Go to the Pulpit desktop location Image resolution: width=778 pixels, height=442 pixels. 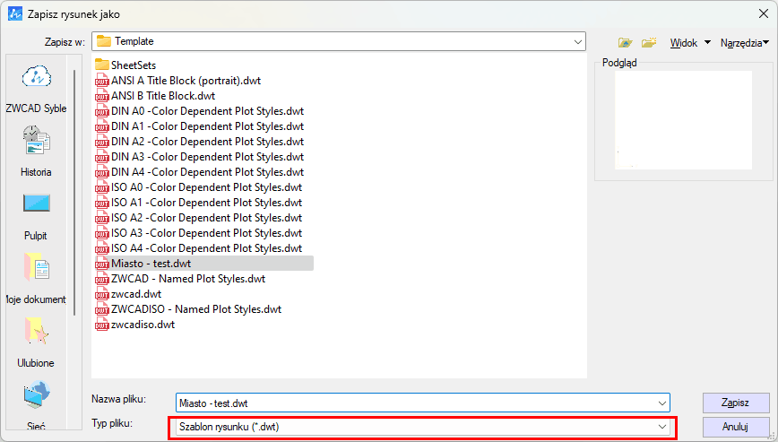click(x=36, y=216)
